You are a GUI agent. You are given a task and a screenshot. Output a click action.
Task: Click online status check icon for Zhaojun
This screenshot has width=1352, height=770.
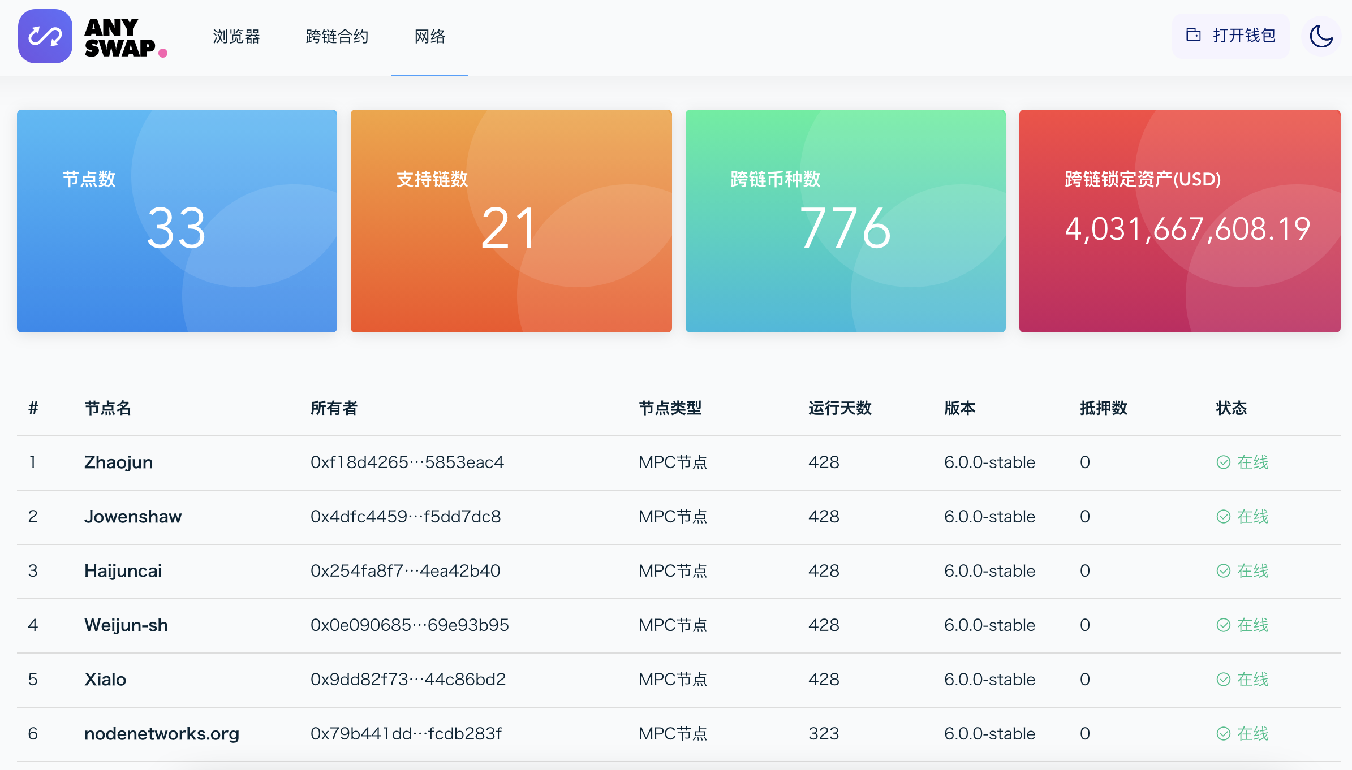click(x=1223, y=462)
